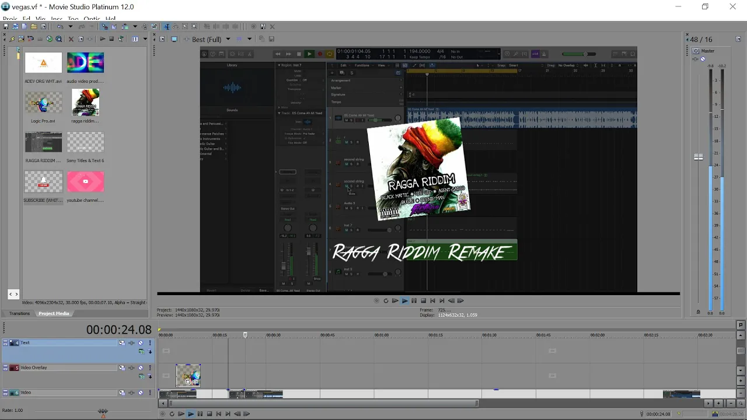The height and width of the screenshot is (420, 747).
Task: Select the Video Overlay clip on the timeline
Action: pyautogui.click(x=188, y=375)
